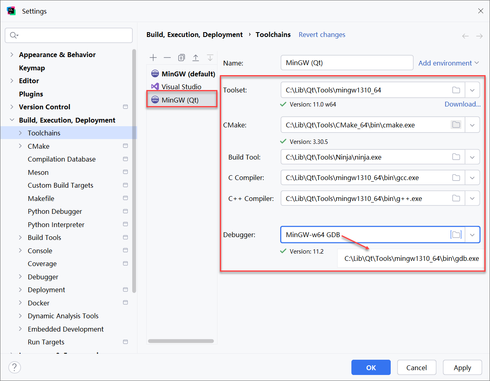490x381 pixels.
Task: Open Python Interpreter settings
Action: point(56,225)
